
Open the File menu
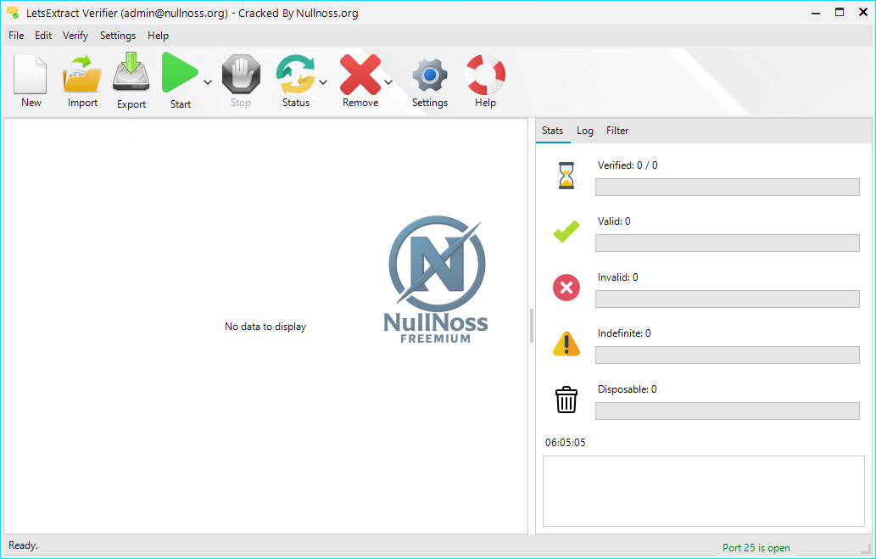pyautogui.click(x=16, y=36)
